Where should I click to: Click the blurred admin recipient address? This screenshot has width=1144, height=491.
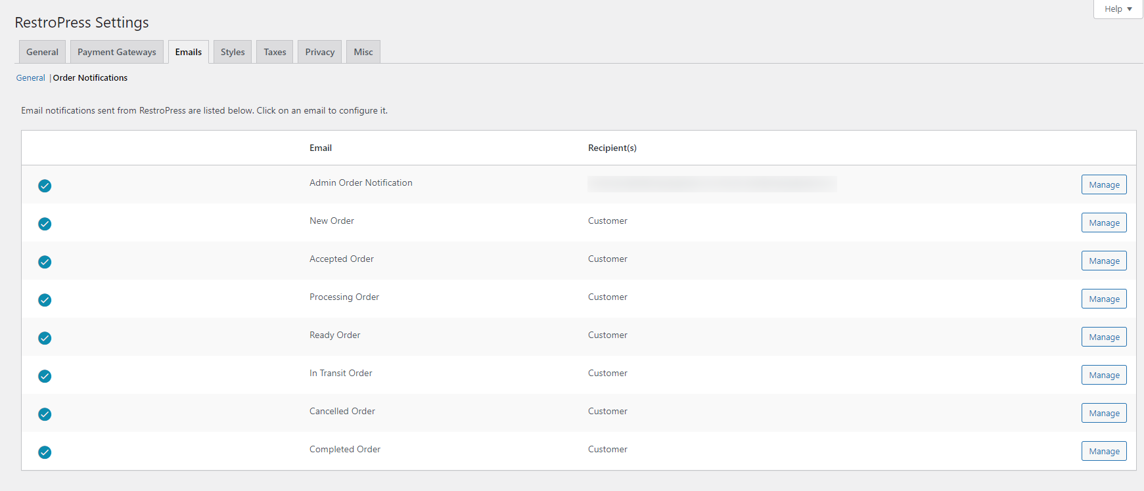point(712,184)
